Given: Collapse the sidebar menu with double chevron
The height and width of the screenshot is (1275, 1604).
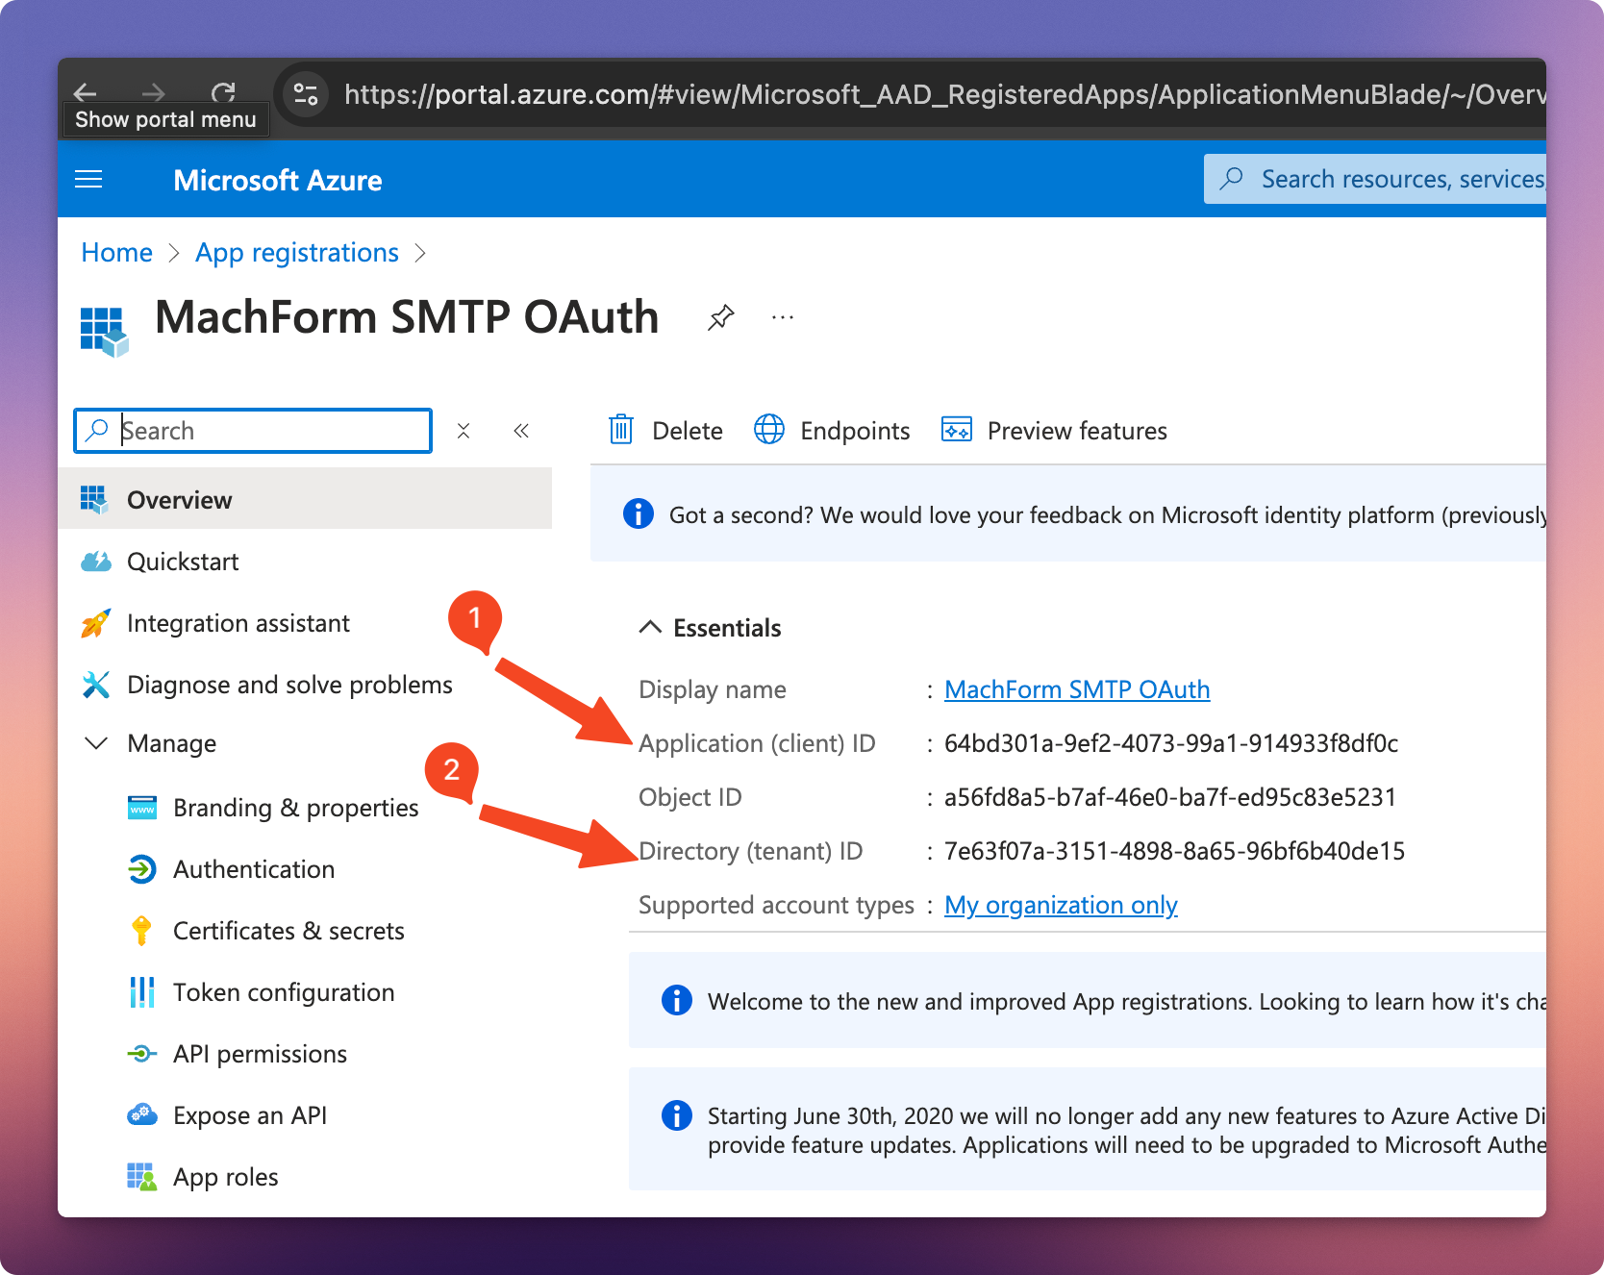Looking at the screenshot, I should [x=521, y=431].
